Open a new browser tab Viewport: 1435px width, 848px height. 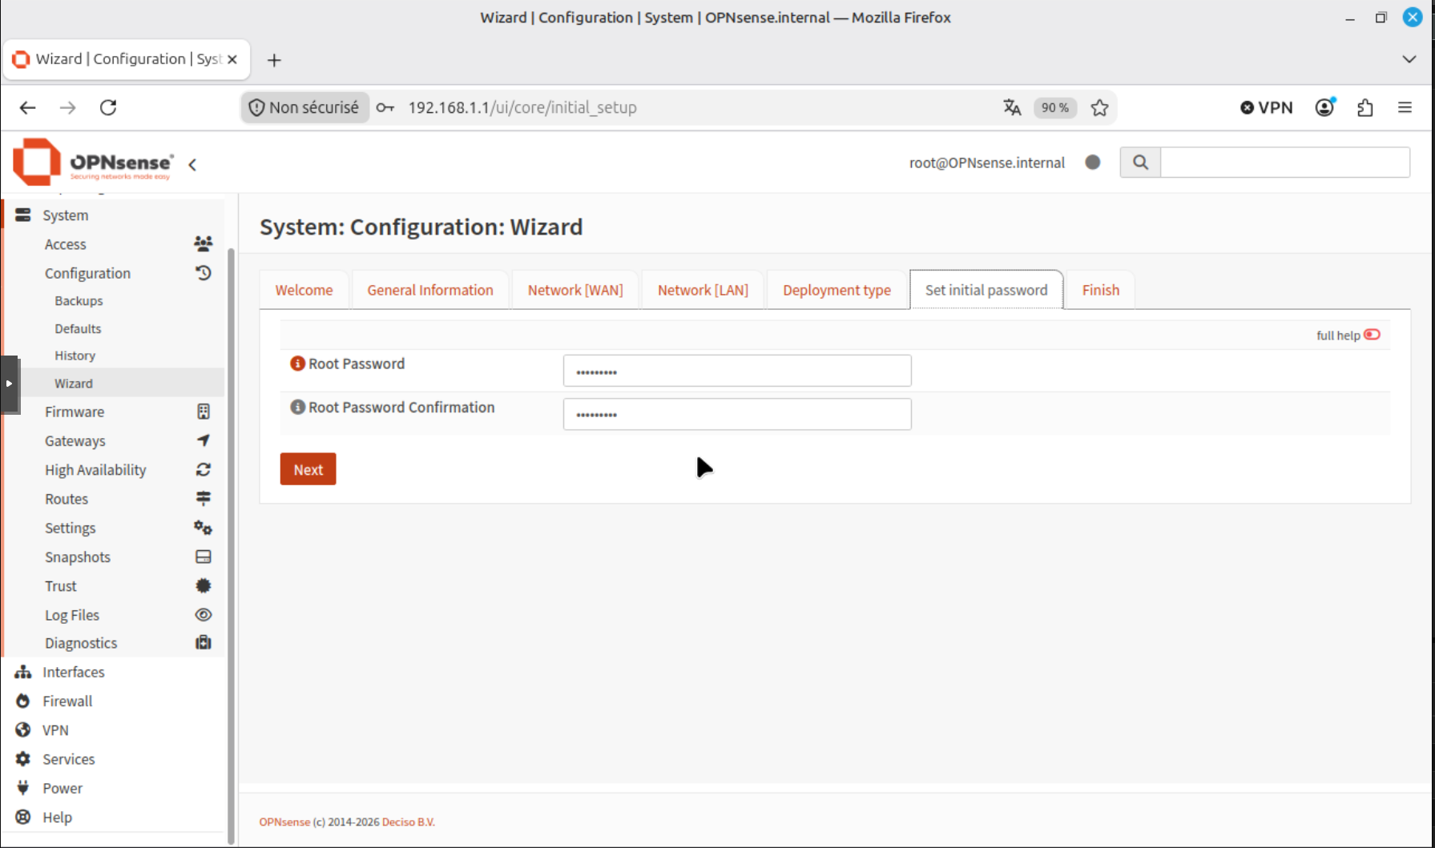pos(274,60)
